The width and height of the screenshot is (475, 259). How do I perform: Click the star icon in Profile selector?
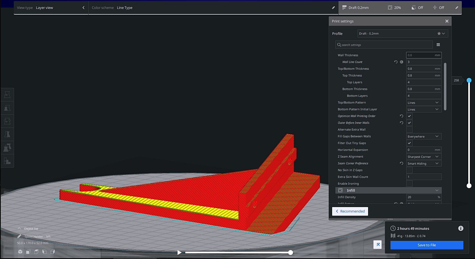[x=439, y=34]
